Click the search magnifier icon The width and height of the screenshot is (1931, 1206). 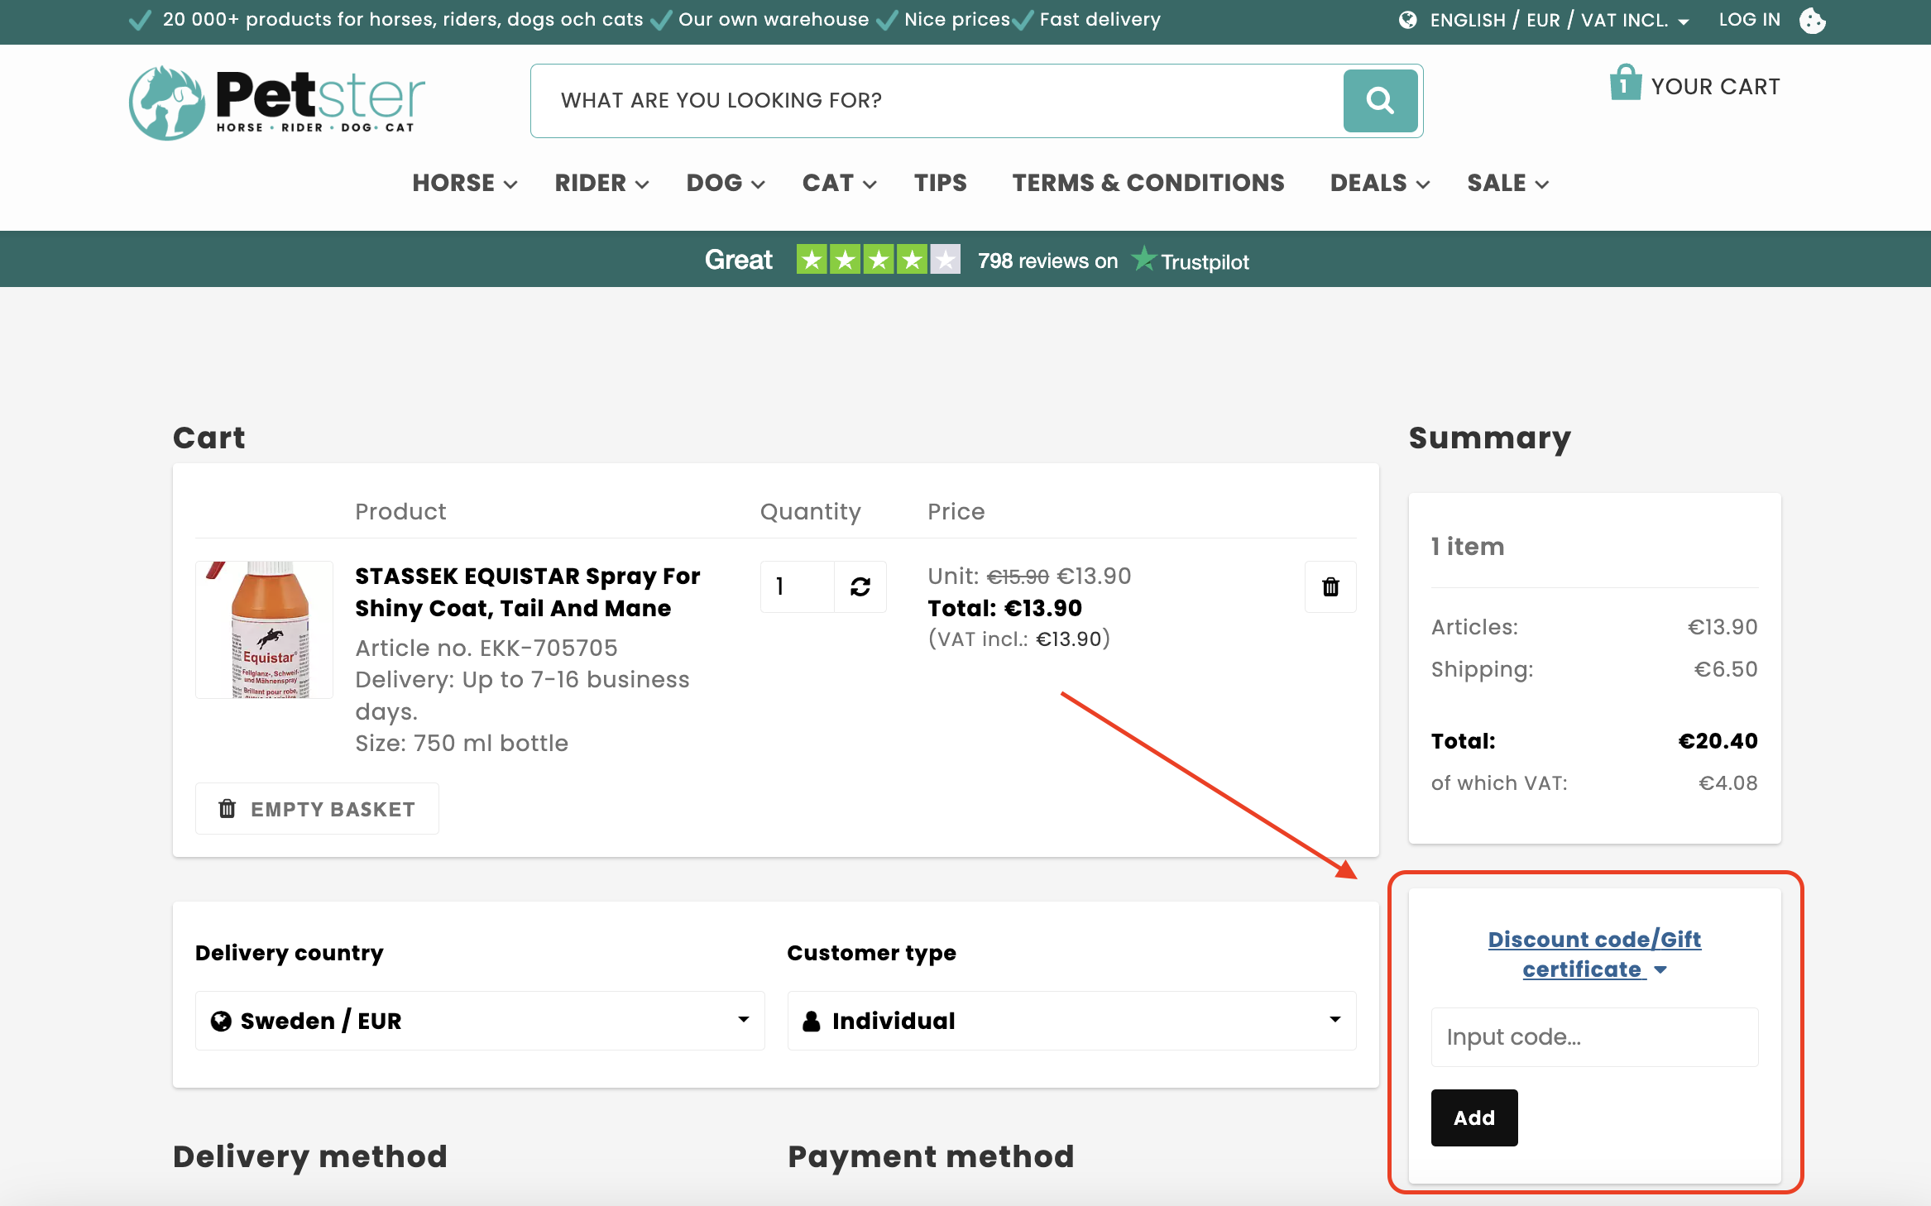pos(1378,100)
